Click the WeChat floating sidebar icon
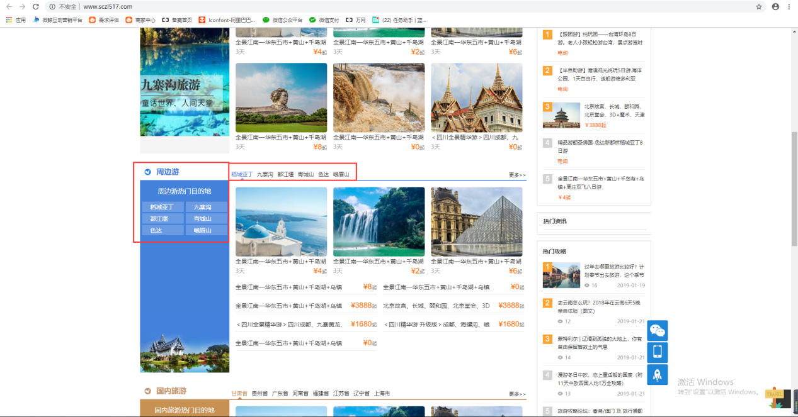Viewport: 798px width, 417px height. tap(657, 330)
